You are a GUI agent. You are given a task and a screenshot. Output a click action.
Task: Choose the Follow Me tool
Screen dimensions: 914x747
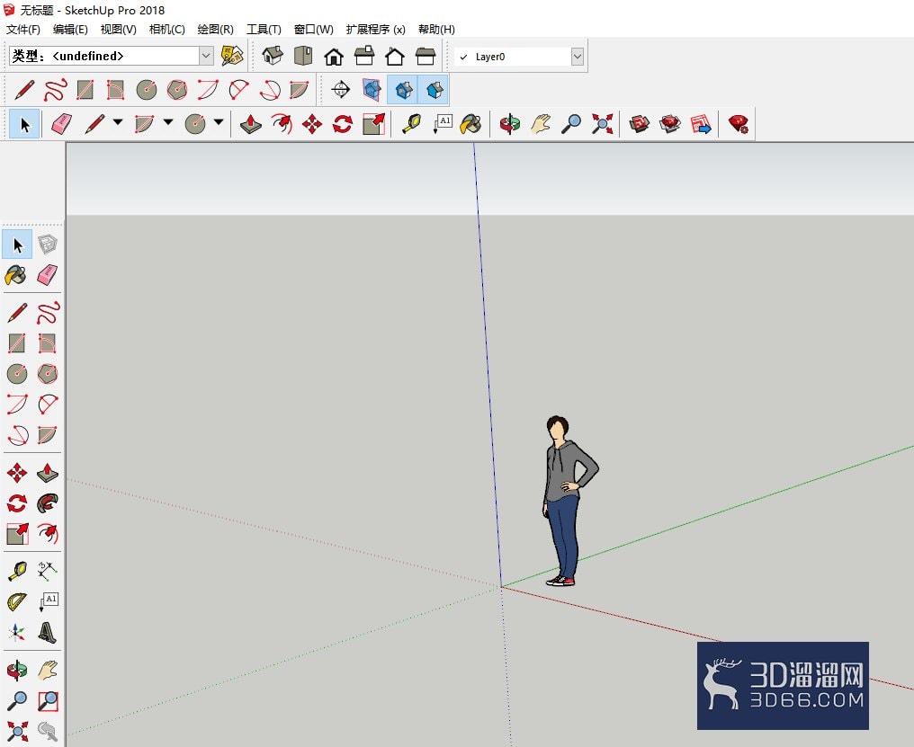click(x=47, y=502)
